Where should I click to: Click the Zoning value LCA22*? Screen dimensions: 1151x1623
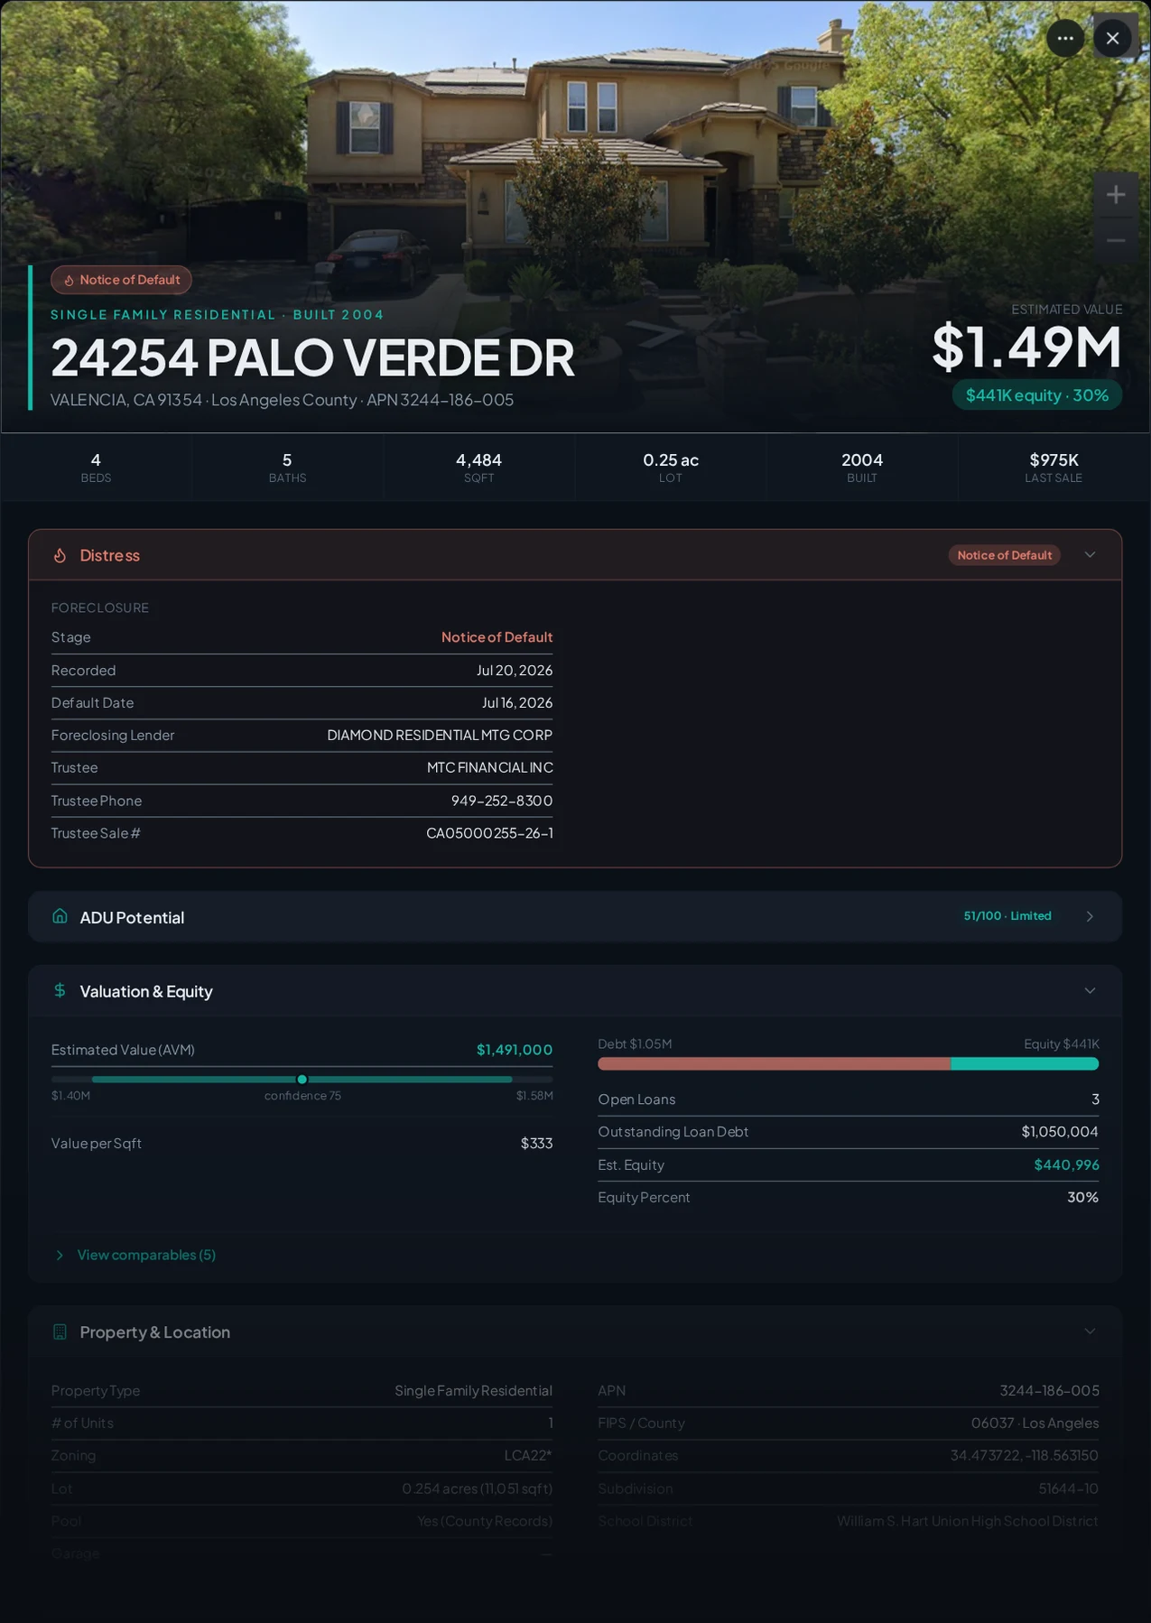528,1455
